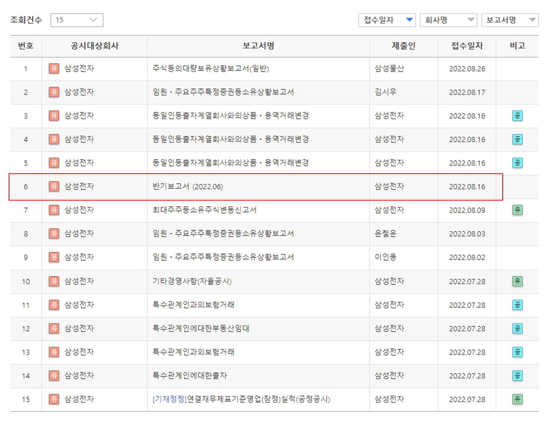
Task: Click company name 삼성전자 in row 15
Action: point(79,399)
